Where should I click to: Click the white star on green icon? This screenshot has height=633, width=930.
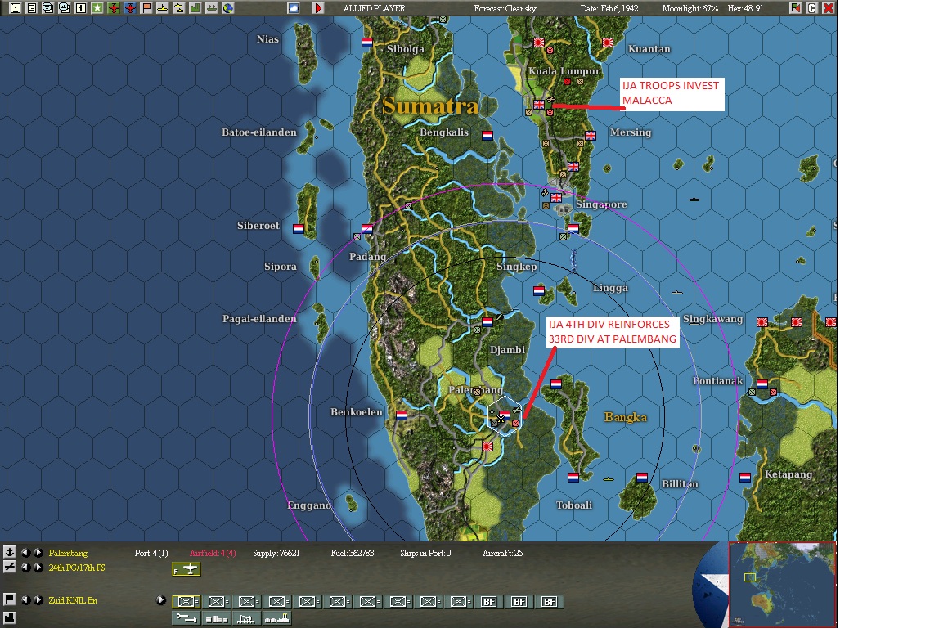97,7
